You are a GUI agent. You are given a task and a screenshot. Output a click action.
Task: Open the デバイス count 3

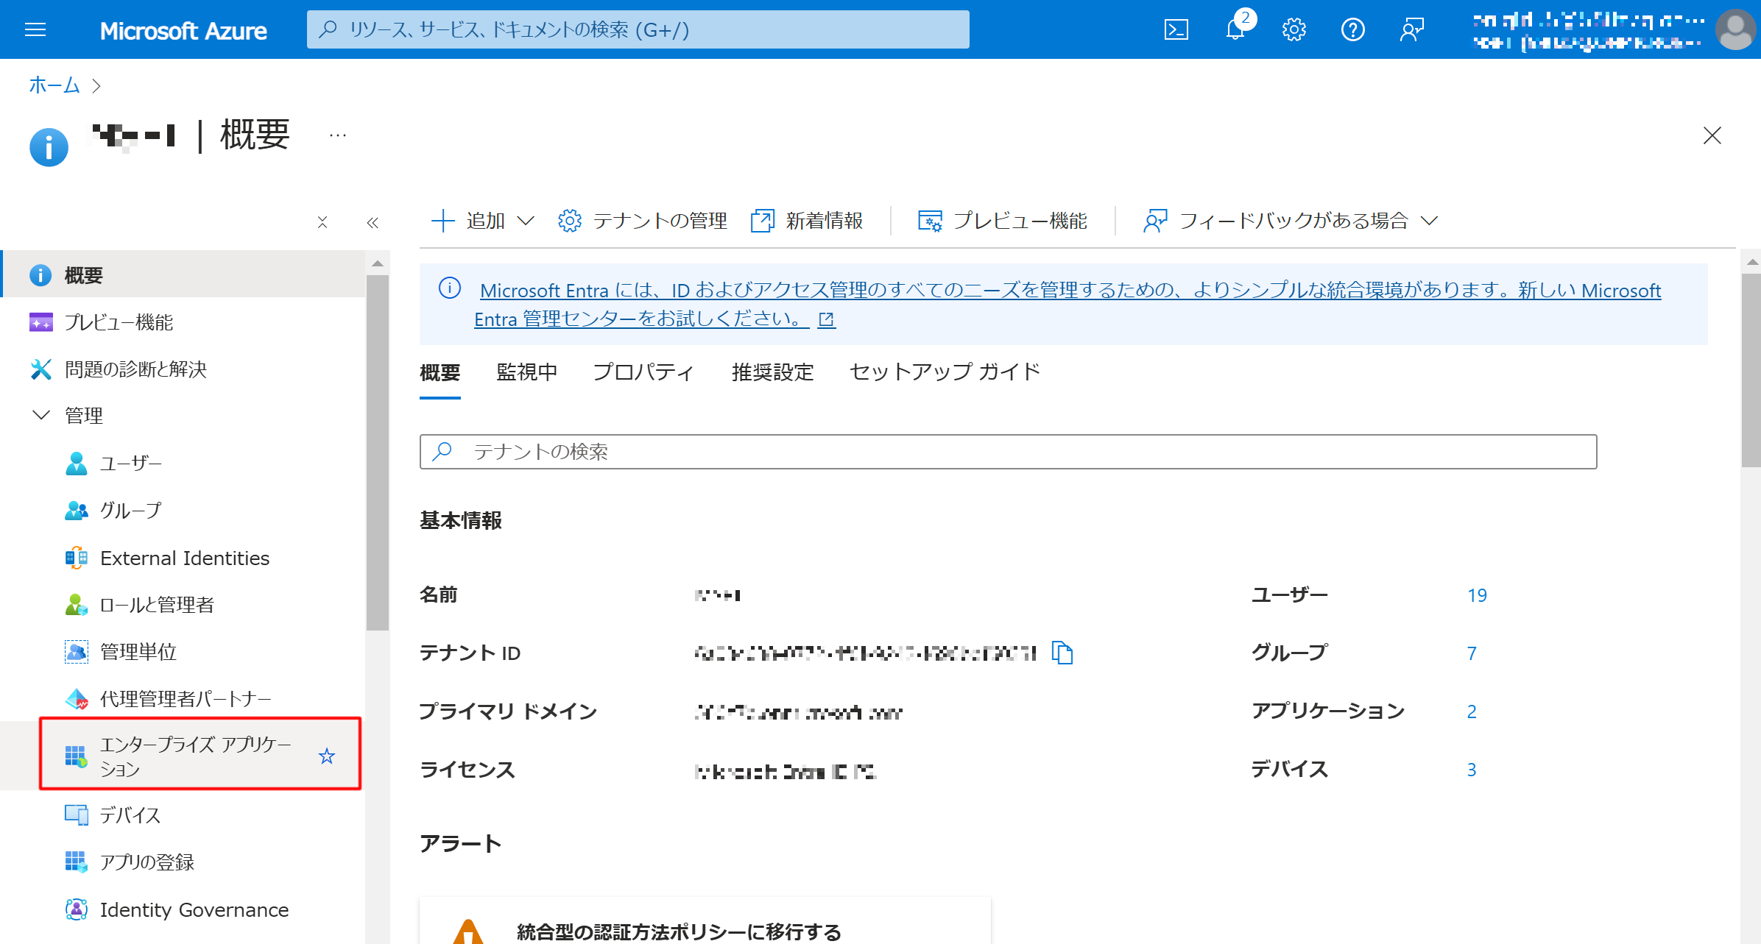pyautogui.click(x=1472, y=770)
